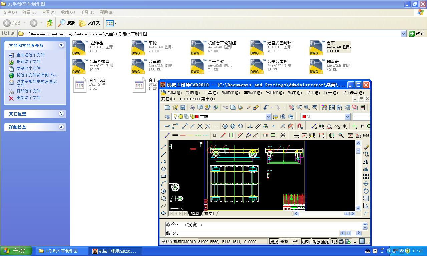Open the 尺寸(M) menu in CAD
Viewport: 427px width, 256px height.
pos(313,93)
